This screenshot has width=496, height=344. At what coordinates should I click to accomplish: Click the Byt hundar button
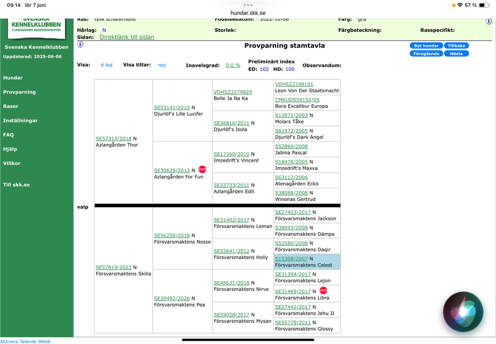click(x=426, y=46)
